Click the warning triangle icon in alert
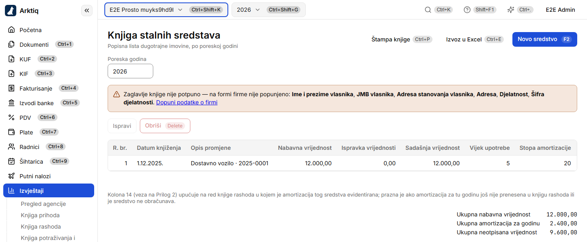Screen dimensions: 587x242 coord(117,94)
